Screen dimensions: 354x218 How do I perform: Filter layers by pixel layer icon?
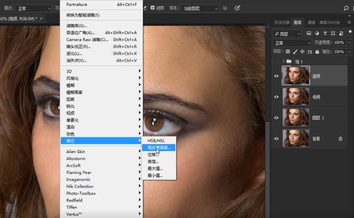pos(309,33)
